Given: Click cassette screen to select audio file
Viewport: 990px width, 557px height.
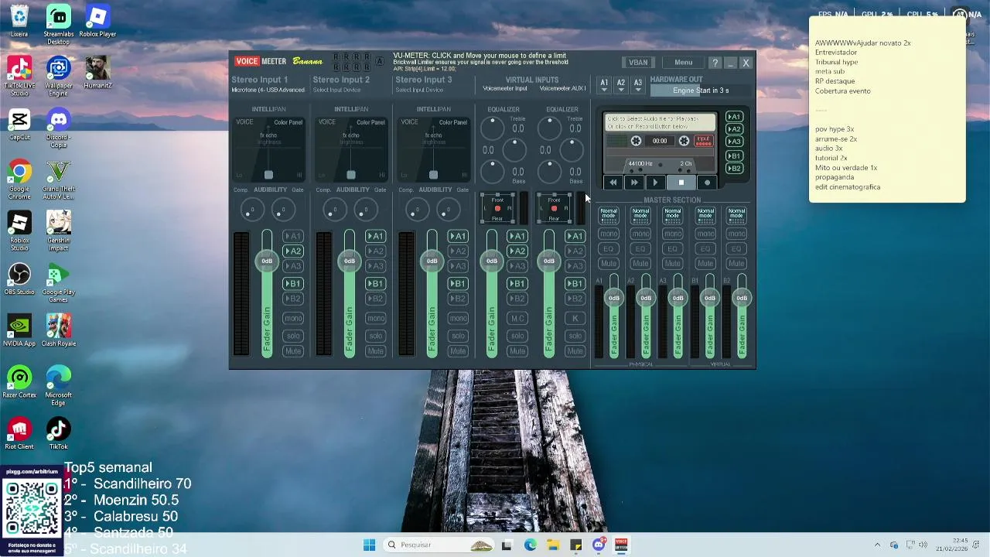Looking at the screenshot, I should [661, 122].
